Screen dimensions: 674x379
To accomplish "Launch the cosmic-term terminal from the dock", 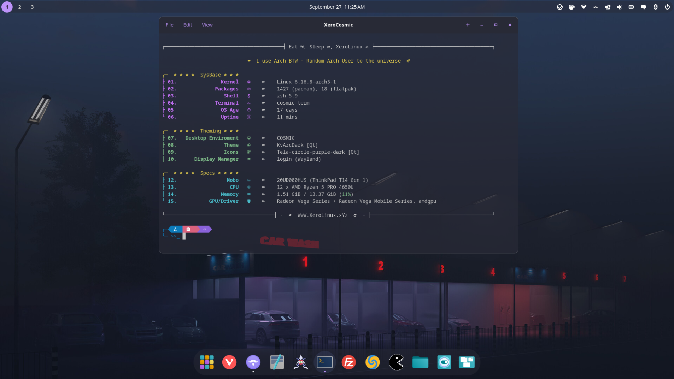I will click(324, 362).
